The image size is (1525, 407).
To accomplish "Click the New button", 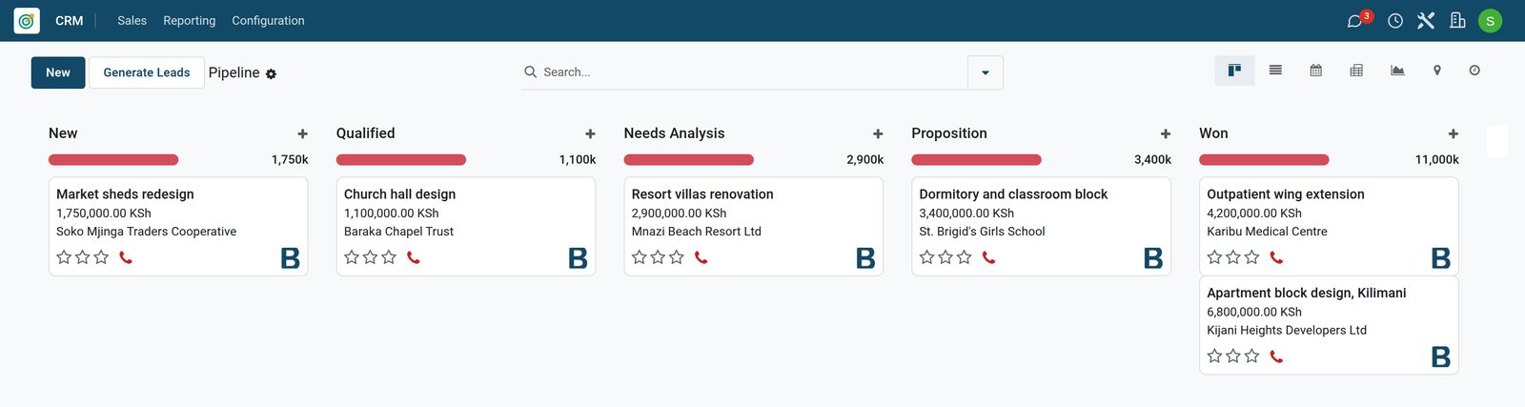I will 58,72.
